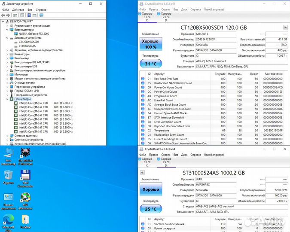
Task: Click status circle of Erase Fail Count row
Action: (x=143, y=100)
